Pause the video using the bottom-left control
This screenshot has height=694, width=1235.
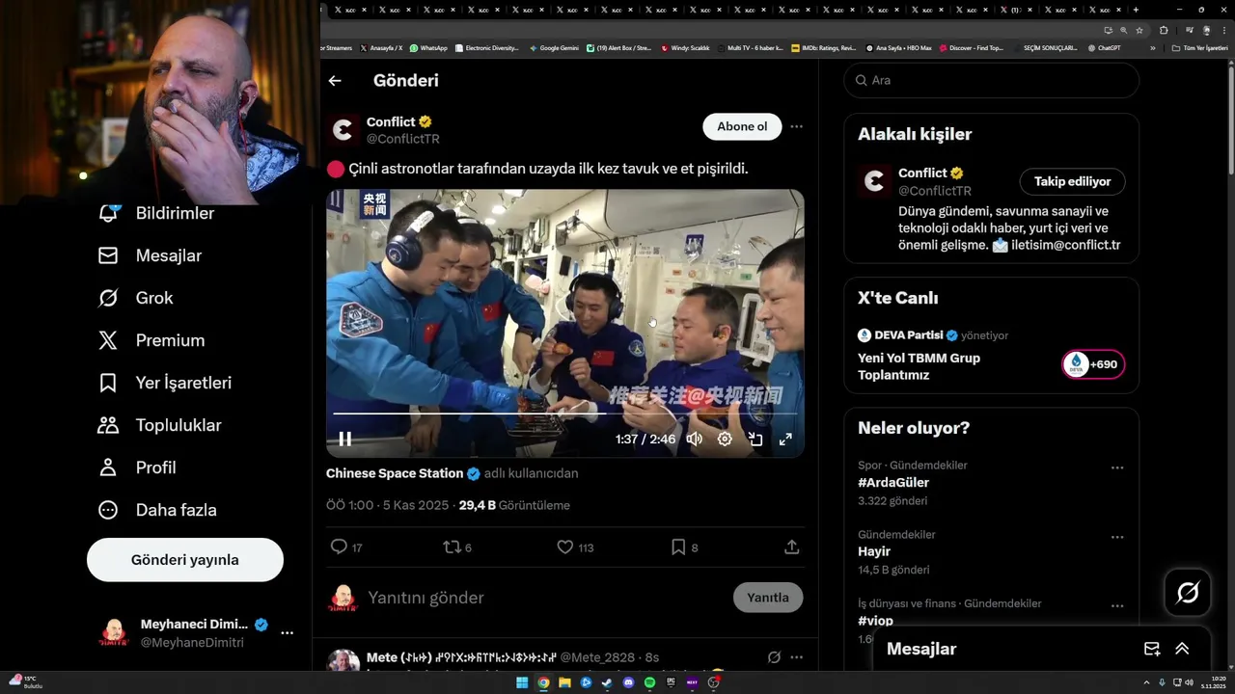pos(344,440)
